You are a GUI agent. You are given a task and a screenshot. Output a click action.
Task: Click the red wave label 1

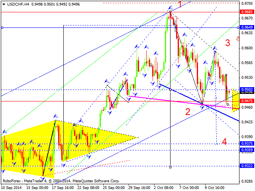tap(180, 5)
